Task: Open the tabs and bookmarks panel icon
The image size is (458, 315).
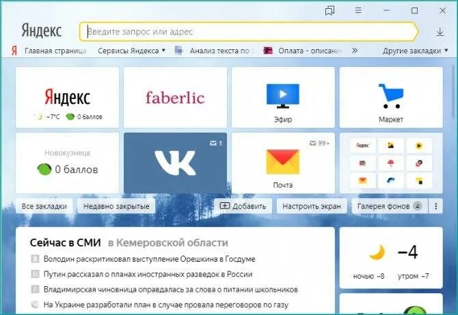Action: tap(329, 11)
